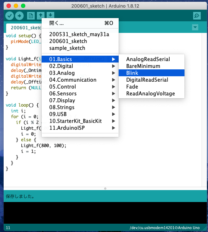Open the ReadAnalogVoltage example
The height and width of the screenshot is (232, 208).
click(x=152, y=94)
